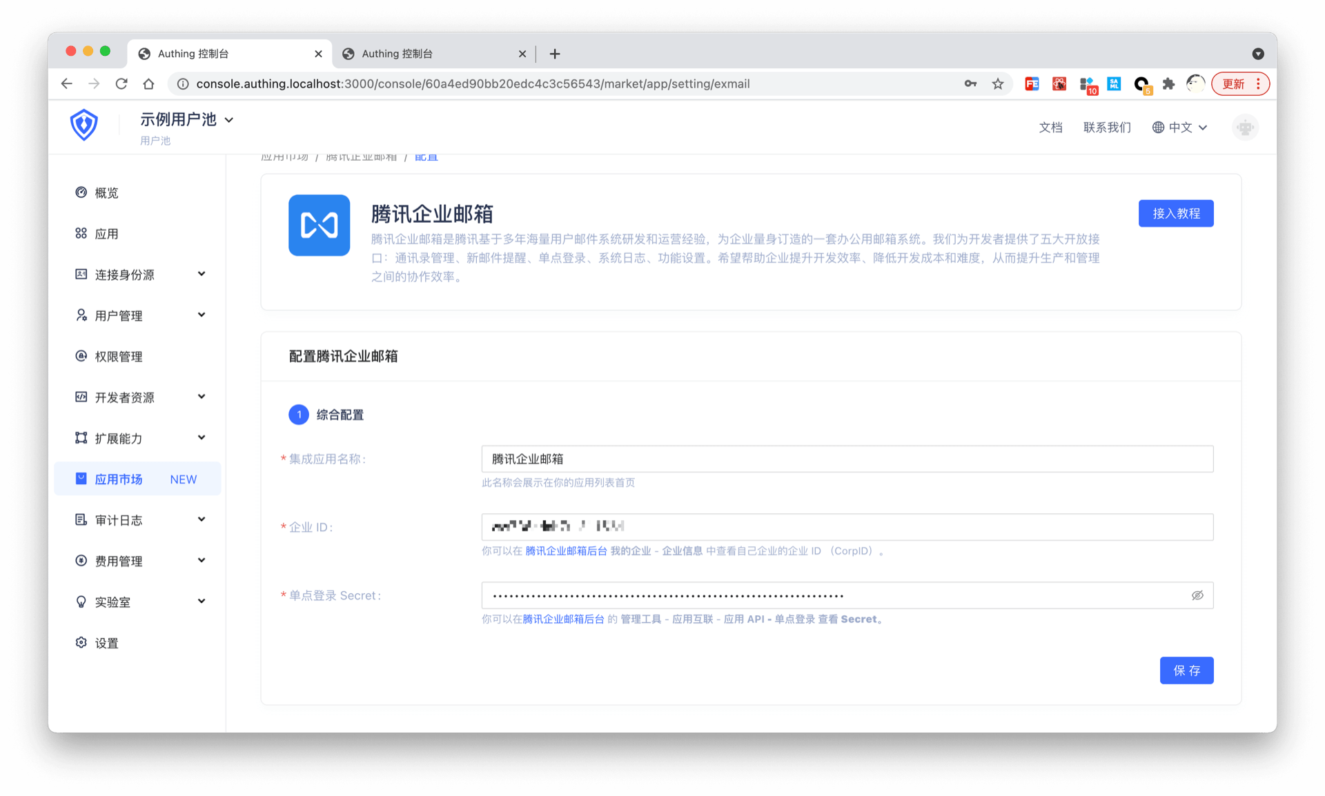Toggle Secret visibility eye icon

coord(1197,595)
